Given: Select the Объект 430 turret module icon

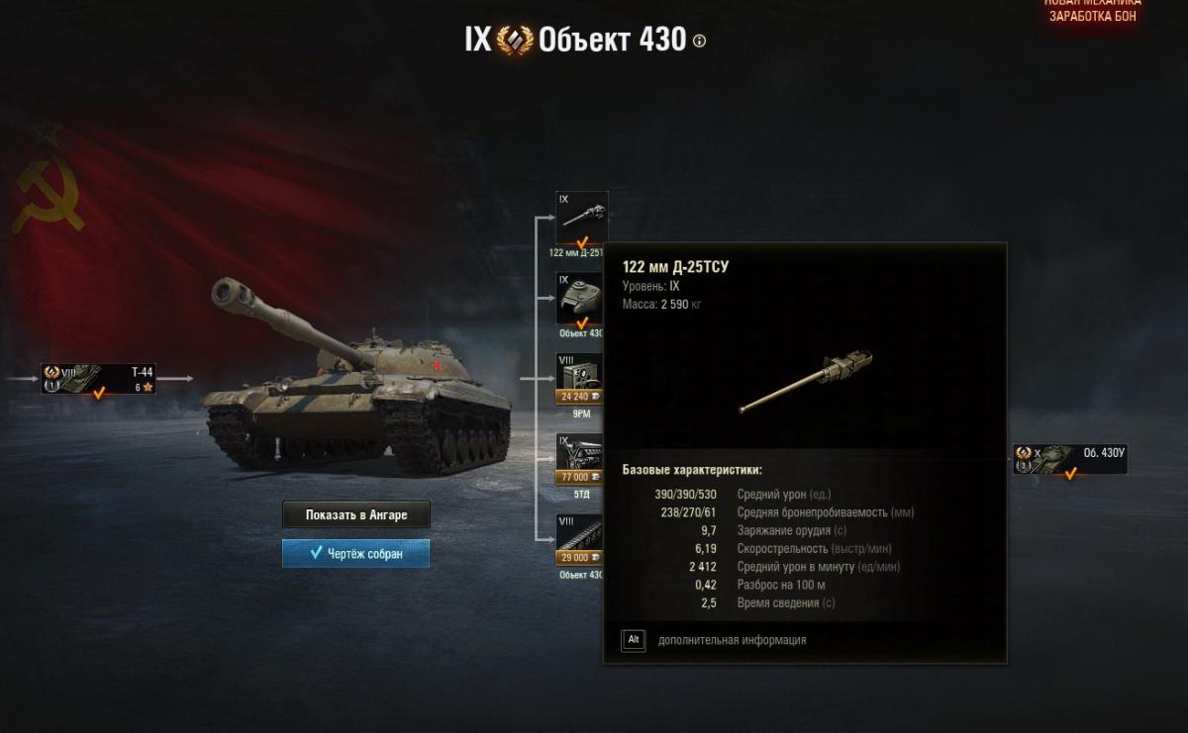Looking at the screenshot, I should click(582, 299).
